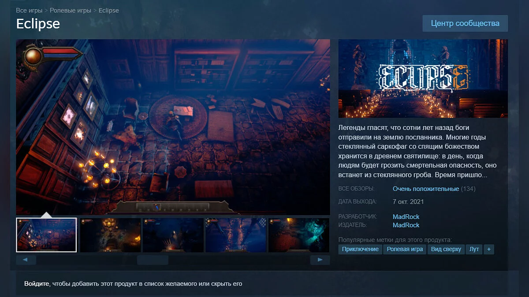The width and height of the screenshot is (529, 297).
Task: Select the 'Ролевая игра' tag
Action: (405, 249)
